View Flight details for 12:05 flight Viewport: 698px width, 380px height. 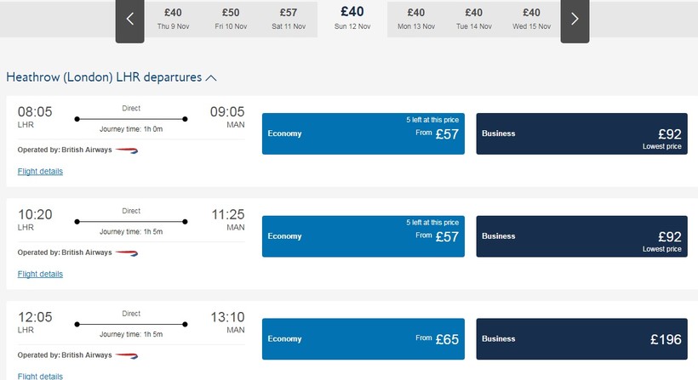tap(40, 376)
